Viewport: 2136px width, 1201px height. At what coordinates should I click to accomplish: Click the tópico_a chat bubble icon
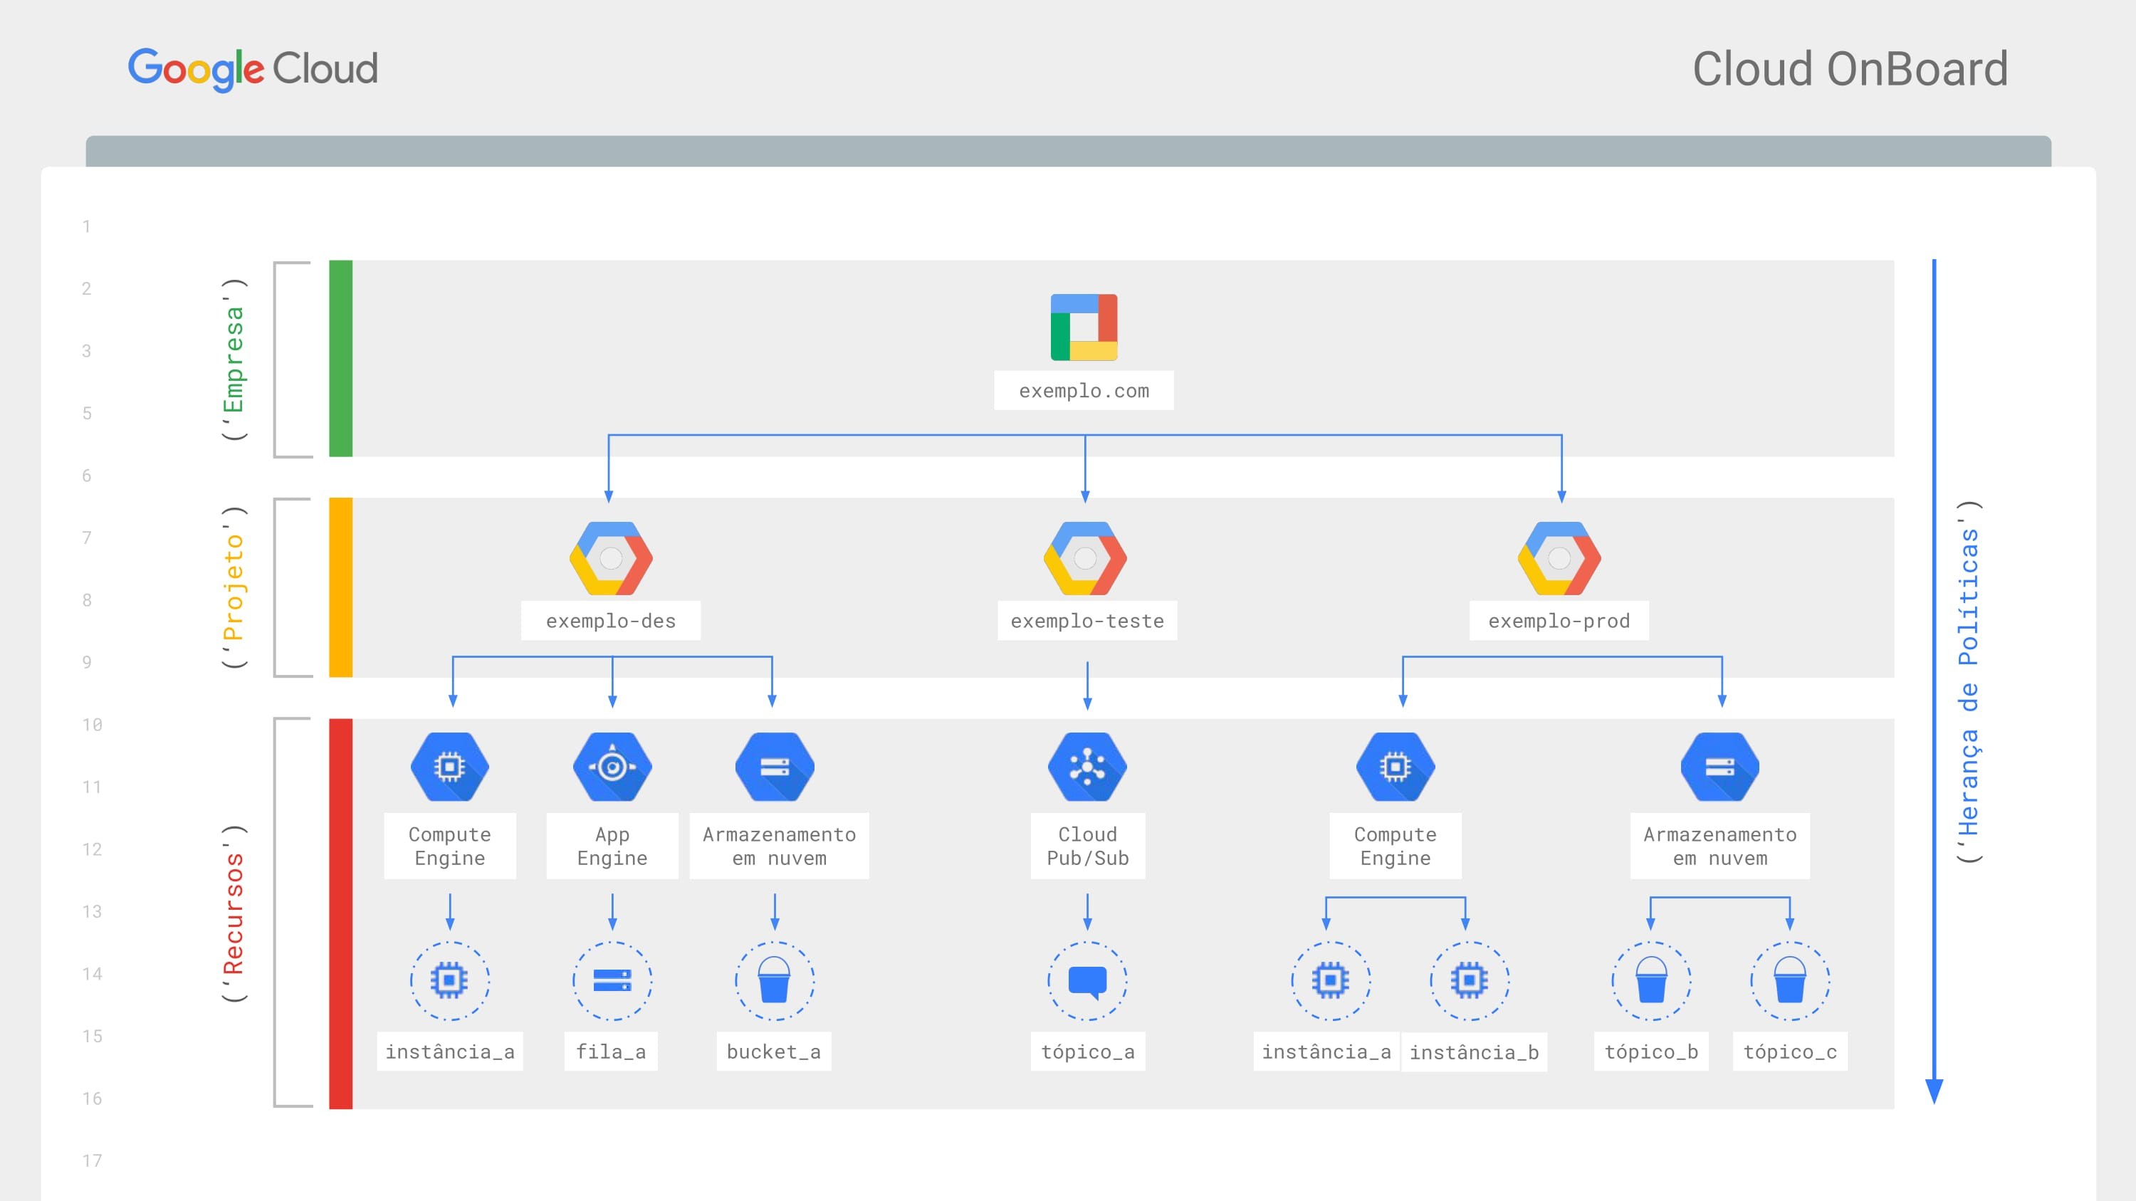pos(1087,980)
